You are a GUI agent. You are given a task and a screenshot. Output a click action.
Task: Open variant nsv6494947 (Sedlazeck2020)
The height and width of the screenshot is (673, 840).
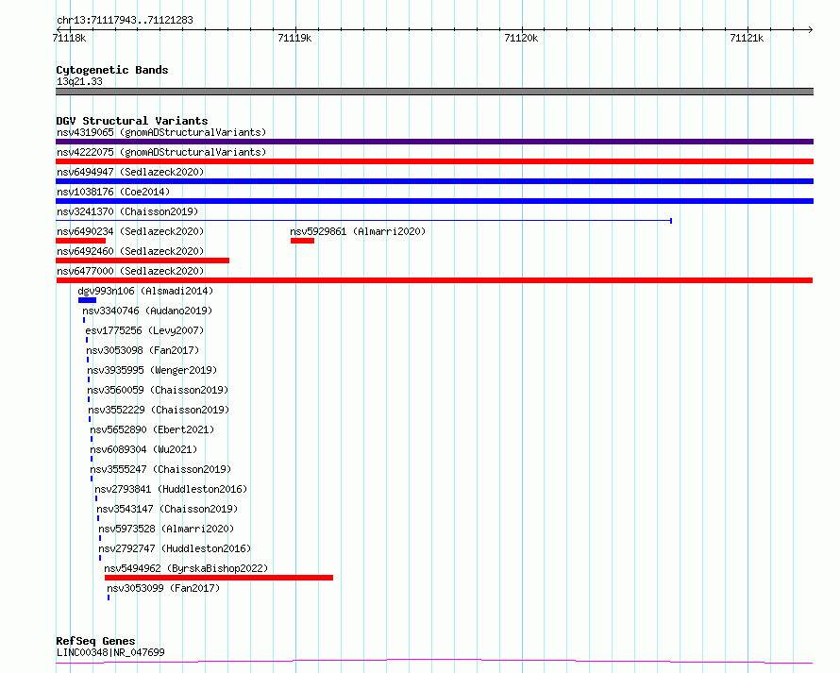[x=130, y=172]
